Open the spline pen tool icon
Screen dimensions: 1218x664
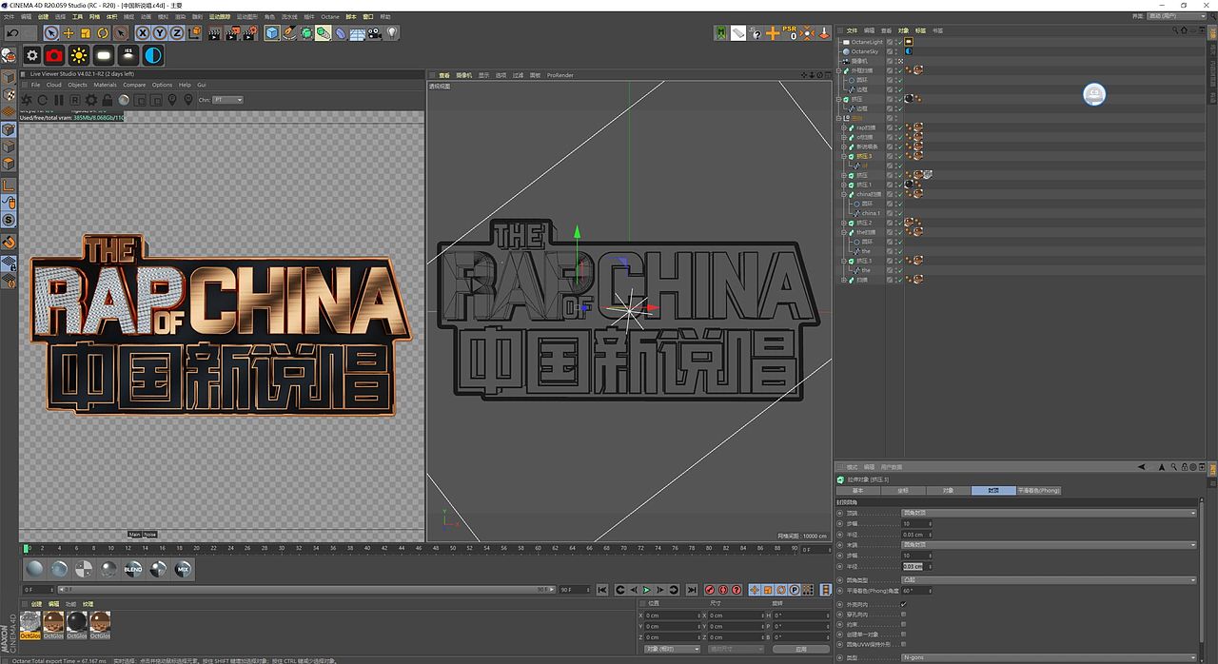(x=289, y=33)
